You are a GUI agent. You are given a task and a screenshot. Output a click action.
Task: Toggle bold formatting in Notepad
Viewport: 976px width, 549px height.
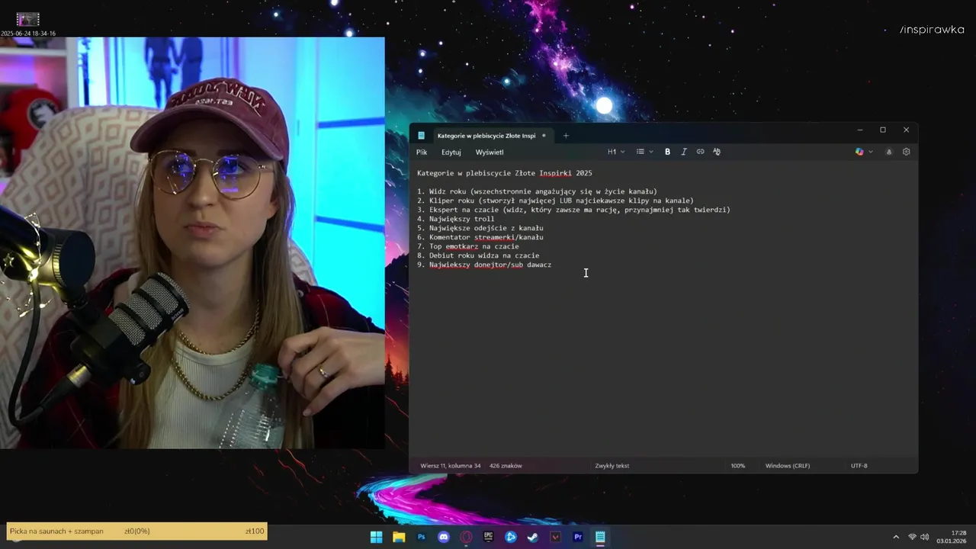point(667,152)
